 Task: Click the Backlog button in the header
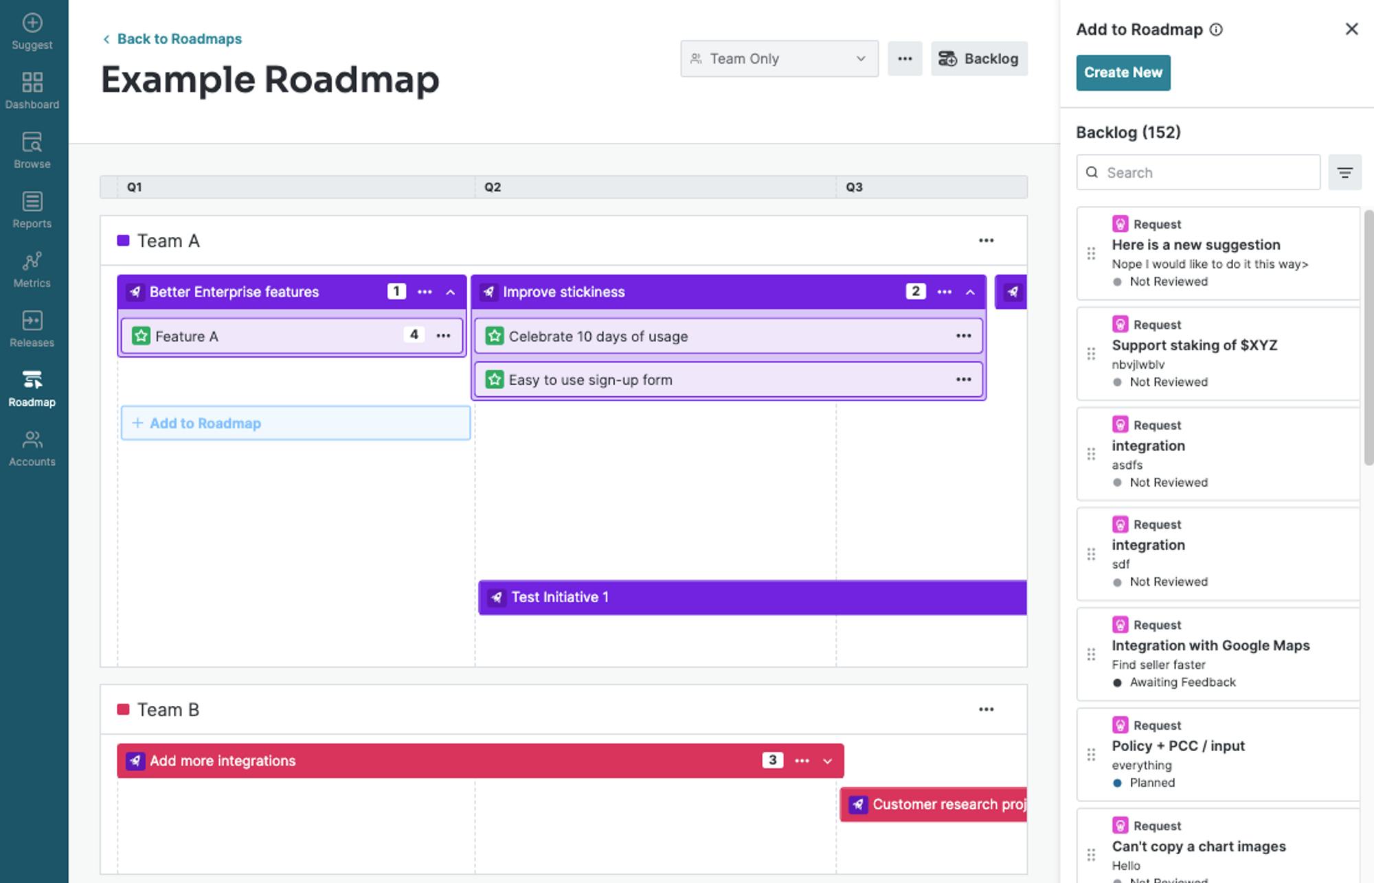(979, 59)
